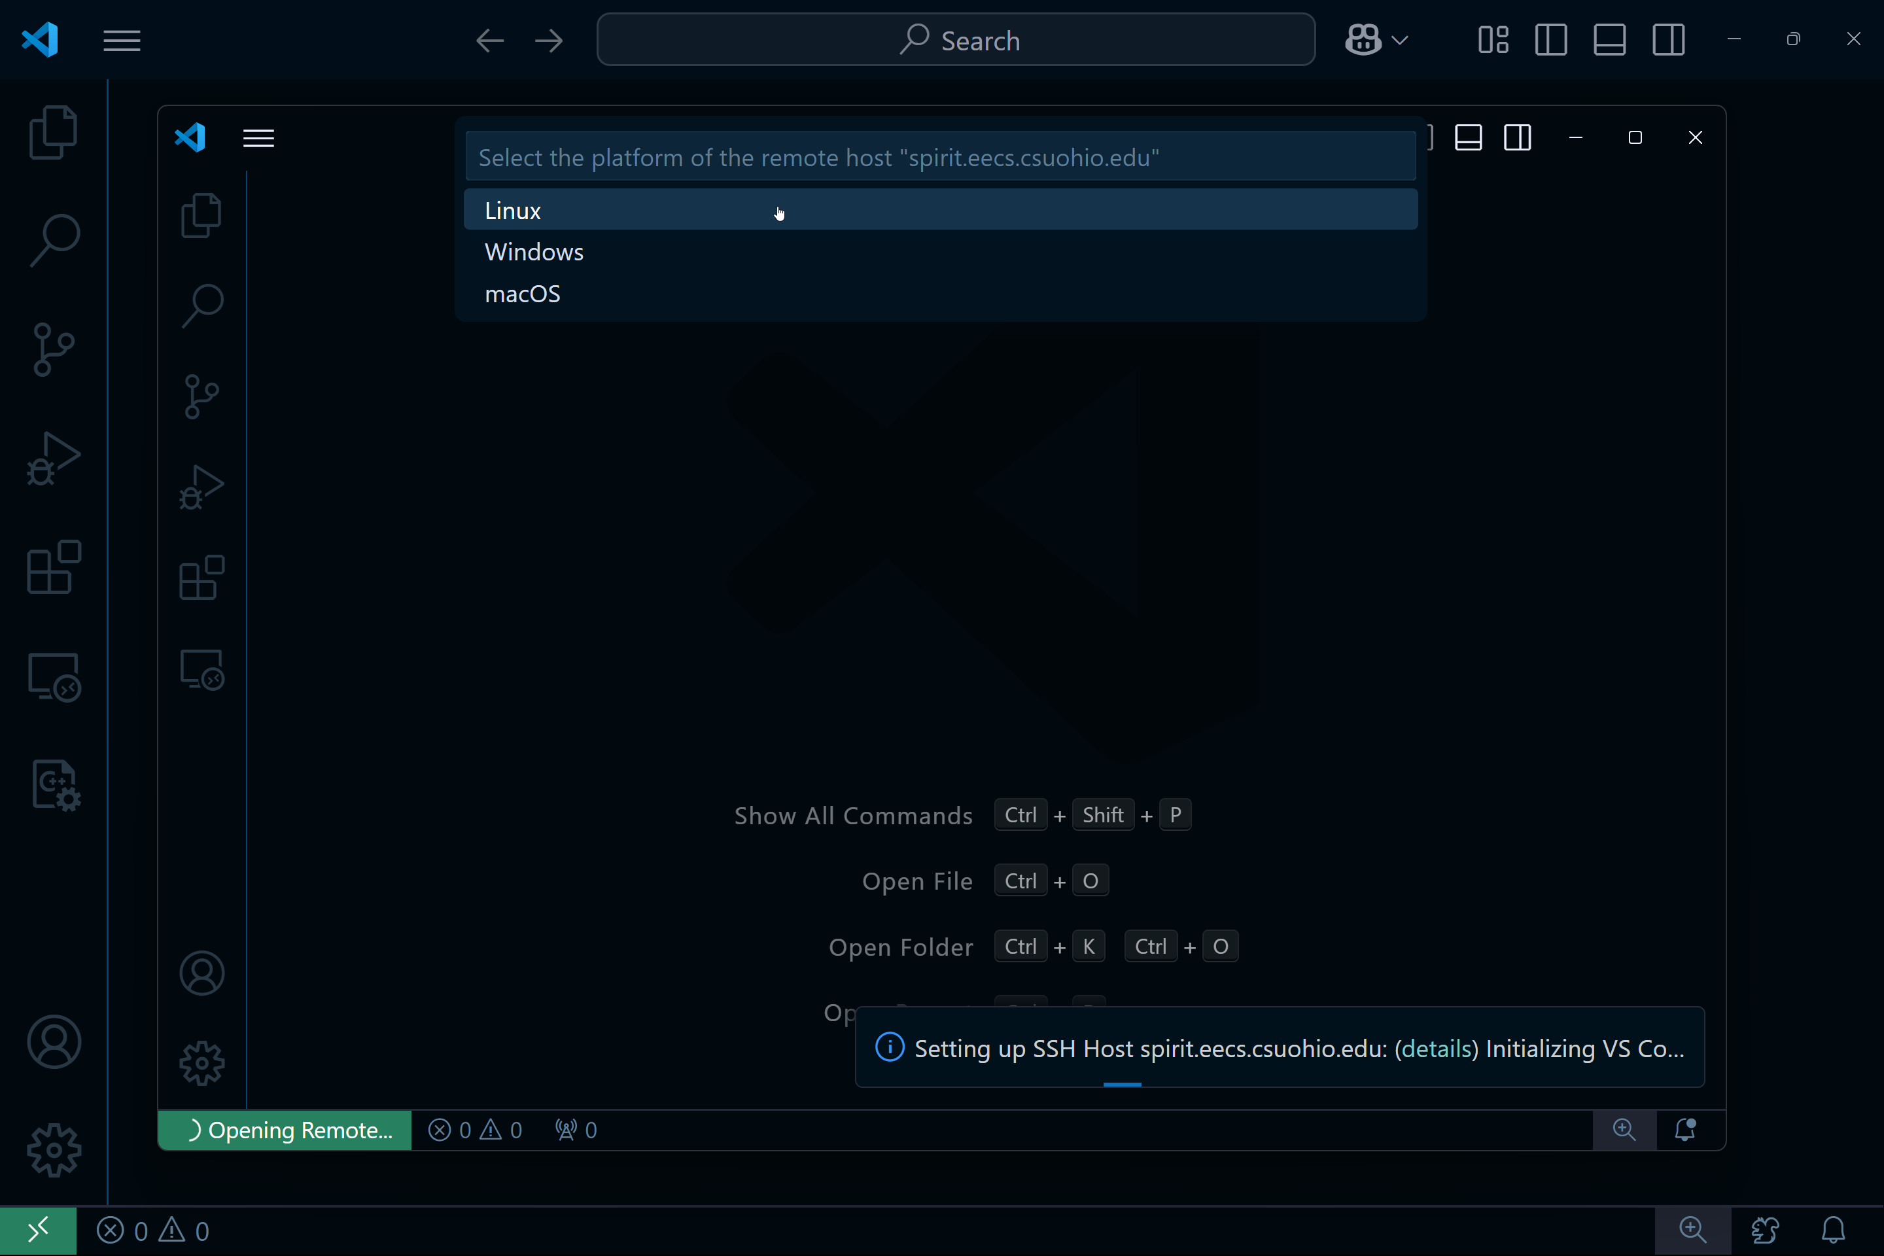Image resolution: width=1884 pixels, height=1256 pixels.
Task: Open problems count in the outer status bar
Action: pos(153,1230)
